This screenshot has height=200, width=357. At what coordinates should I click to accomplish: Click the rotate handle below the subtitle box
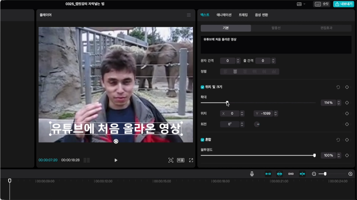coord(116,142)
